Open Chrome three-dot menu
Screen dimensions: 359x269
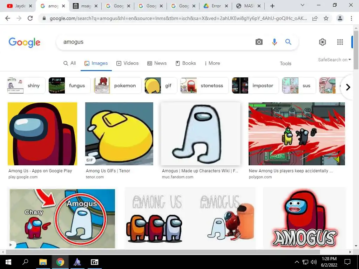351,18
